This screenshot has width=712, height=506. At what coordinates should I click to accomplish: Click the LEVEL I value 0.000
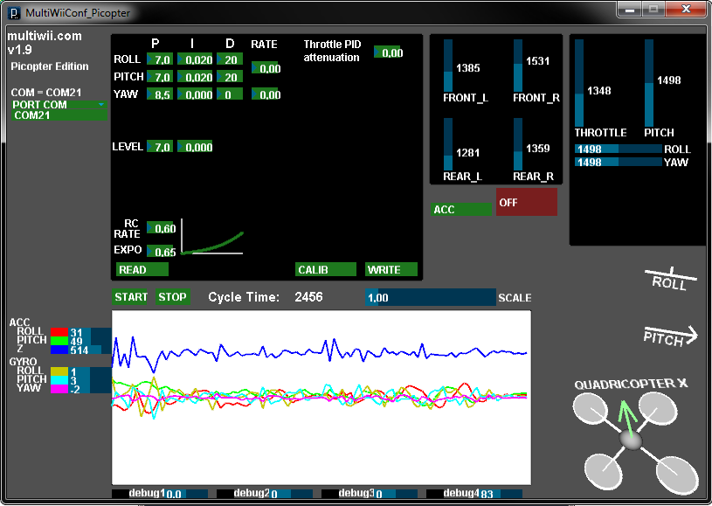[196, 146]
